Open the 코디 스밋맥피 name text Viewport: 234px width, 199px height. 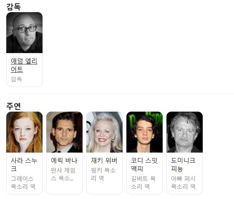pos(144,165)
